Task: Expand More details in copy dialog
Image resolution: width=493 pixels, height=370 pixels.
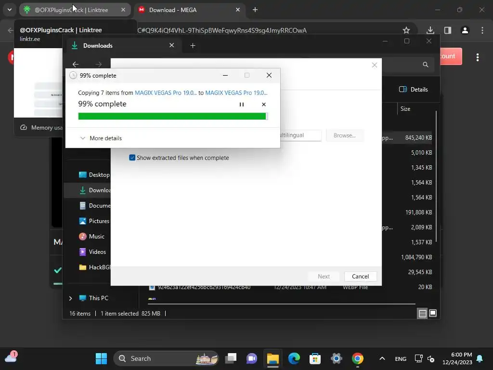Action: 101,138
